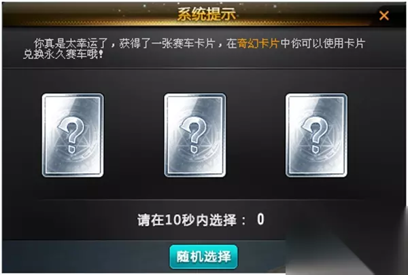Click the golden title bar left of 系统提示
This screenshot has width=408, height=275.
click(x=90, y=14)
